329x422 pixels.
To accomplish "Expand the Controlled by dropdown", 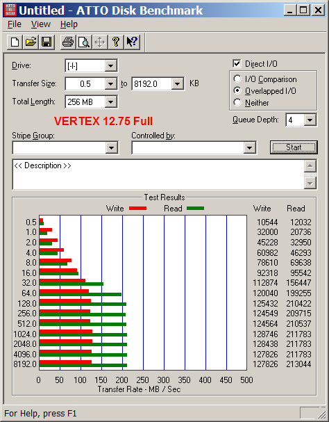I will (x=249, y=147).
